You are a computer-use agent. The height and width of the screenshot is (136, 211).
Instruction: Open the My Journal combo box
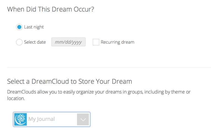click(x=52, y=119)
